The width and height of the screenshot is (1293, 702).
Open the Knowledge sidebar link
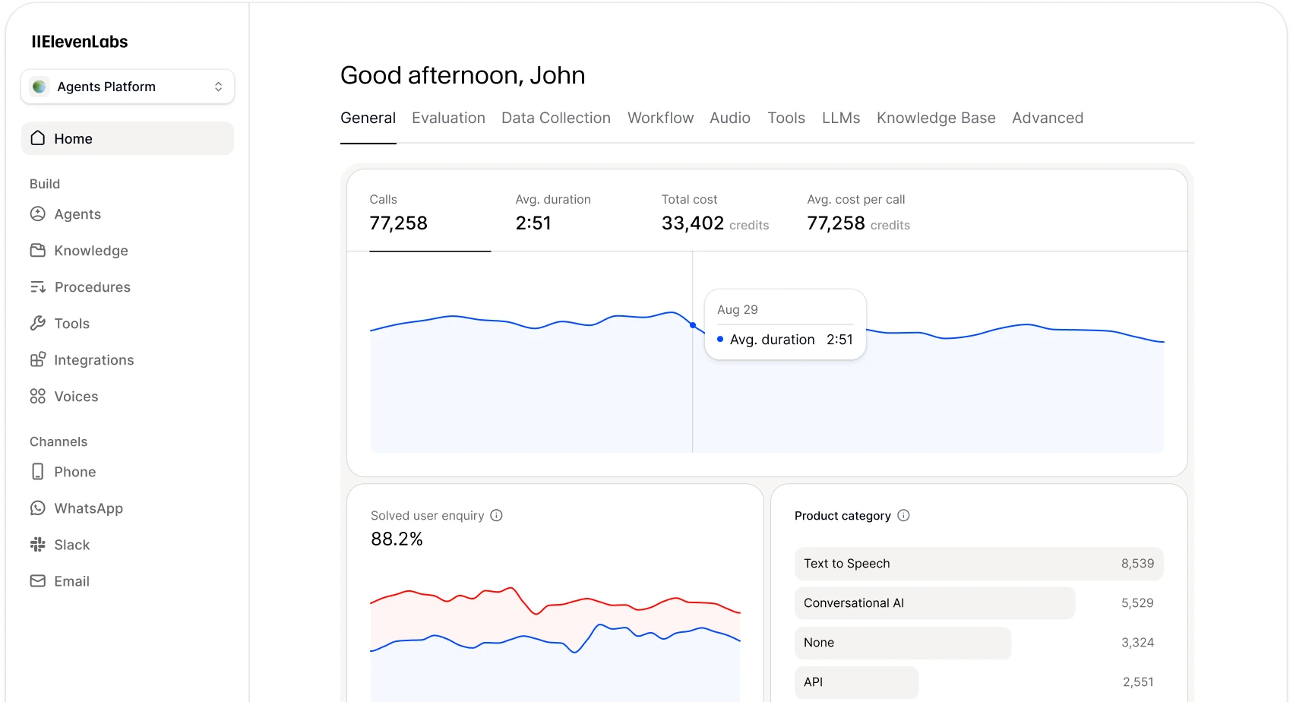(91, 251)
